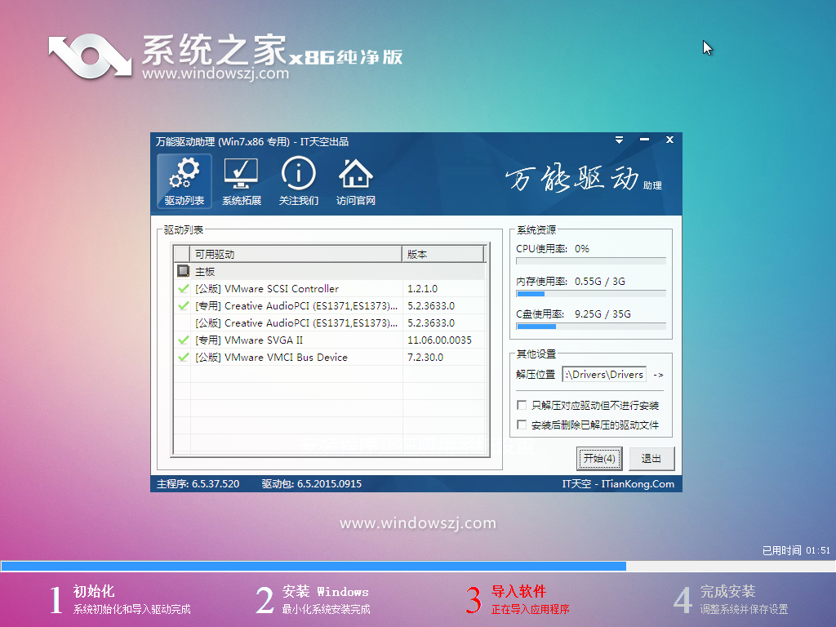Click step 2 安装 Windows label
Screen dimensions: 836x627
(325, 591)
